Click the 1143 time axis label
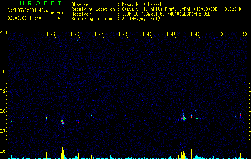 [x=75, y=34]
